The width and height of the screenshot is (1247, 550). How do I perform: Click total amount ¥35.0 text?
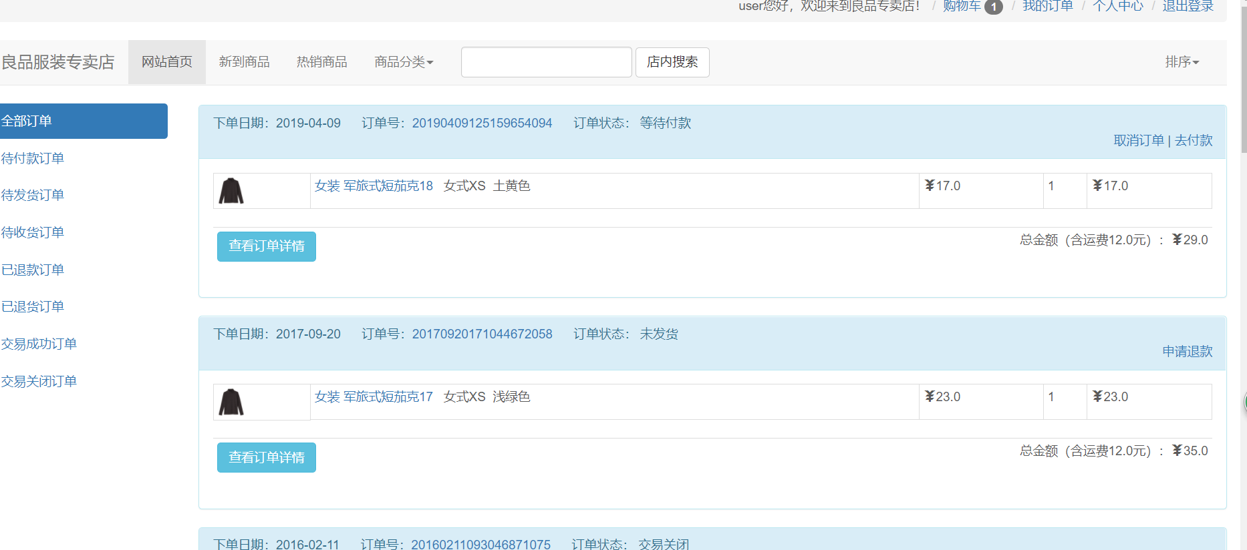(1190, 451)
